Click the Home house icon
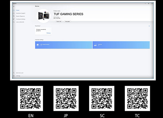163x118 pixels. point(14,10)
